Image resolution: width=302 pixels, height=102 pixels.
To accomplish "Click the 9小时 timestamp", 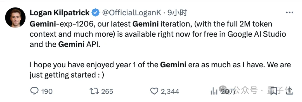I will [x=177, y=13].
